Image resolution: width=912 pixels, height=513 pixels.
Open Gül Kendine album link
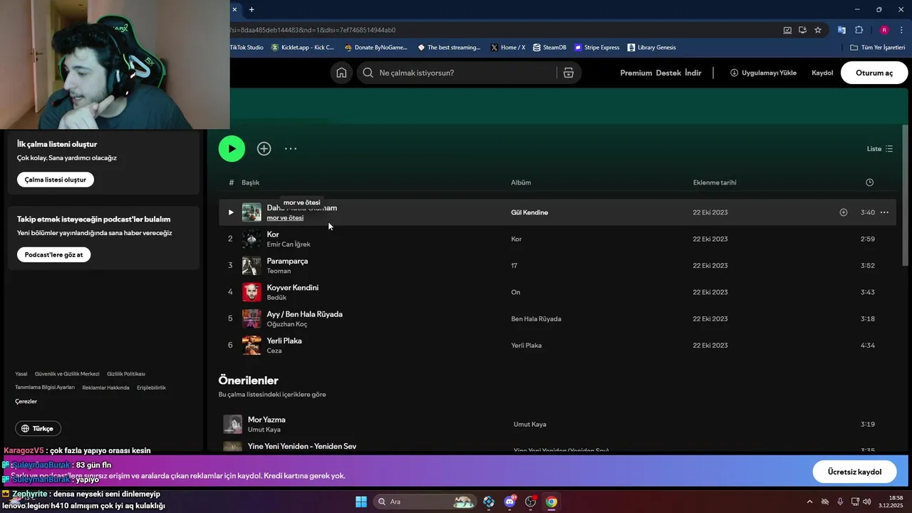(x=529, y=212)
